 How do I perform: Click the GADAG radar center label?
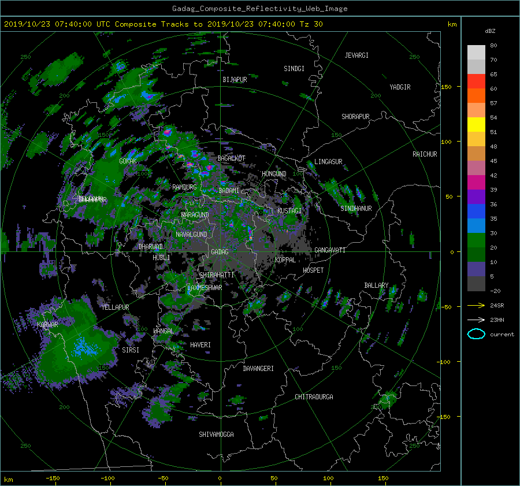pos(220,252)
